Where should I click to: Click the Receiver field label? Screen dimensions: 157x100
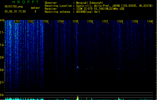[x=51, y=9]
